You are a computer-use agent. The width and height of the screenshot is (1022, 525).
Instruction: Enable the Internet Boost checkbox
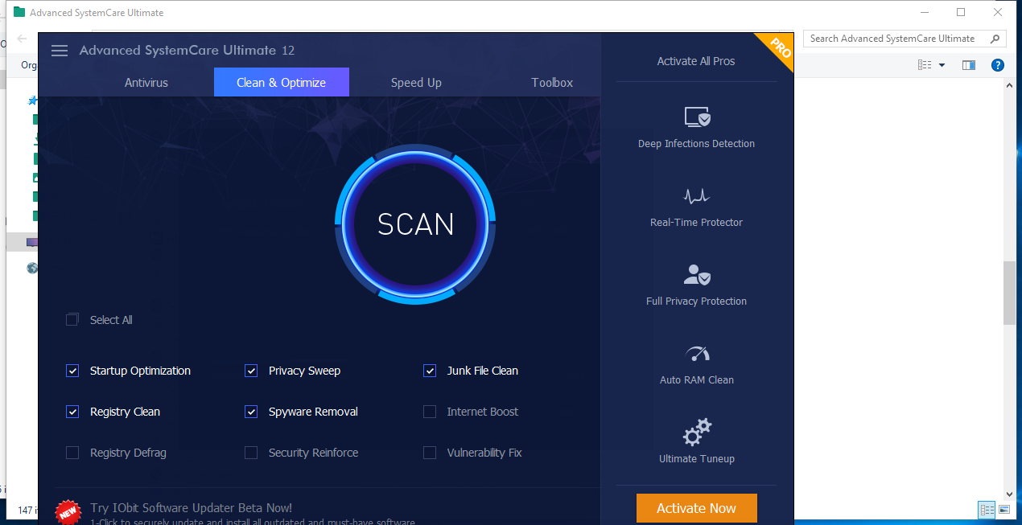(430, 412)
